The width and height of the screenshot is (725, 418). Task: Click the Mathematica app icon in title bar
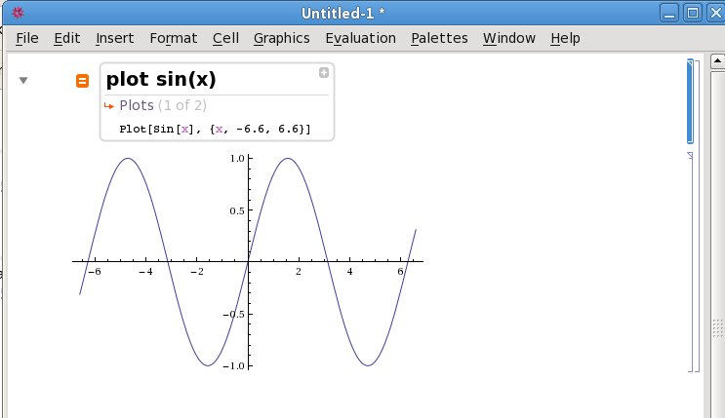pyautogui.click(x=18, y=13)
